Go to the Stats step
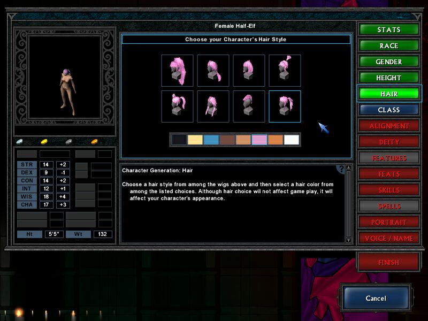 389,29
